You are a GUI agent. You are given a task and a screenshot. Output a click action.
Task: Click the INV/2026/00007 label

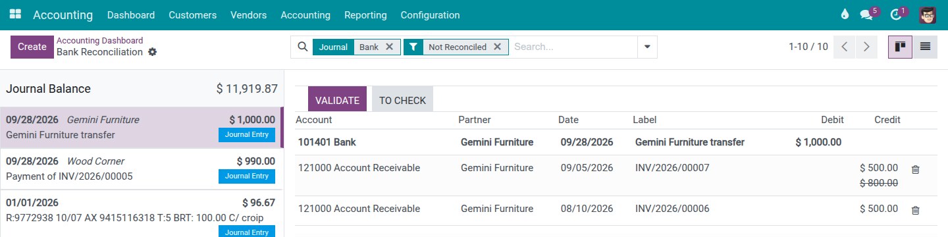[x=672, y=168]
